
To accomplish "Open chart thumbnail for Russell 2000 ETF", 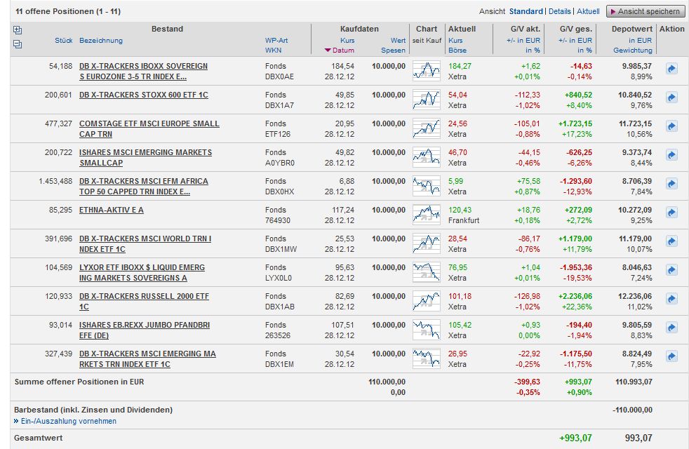I will 427,300.
